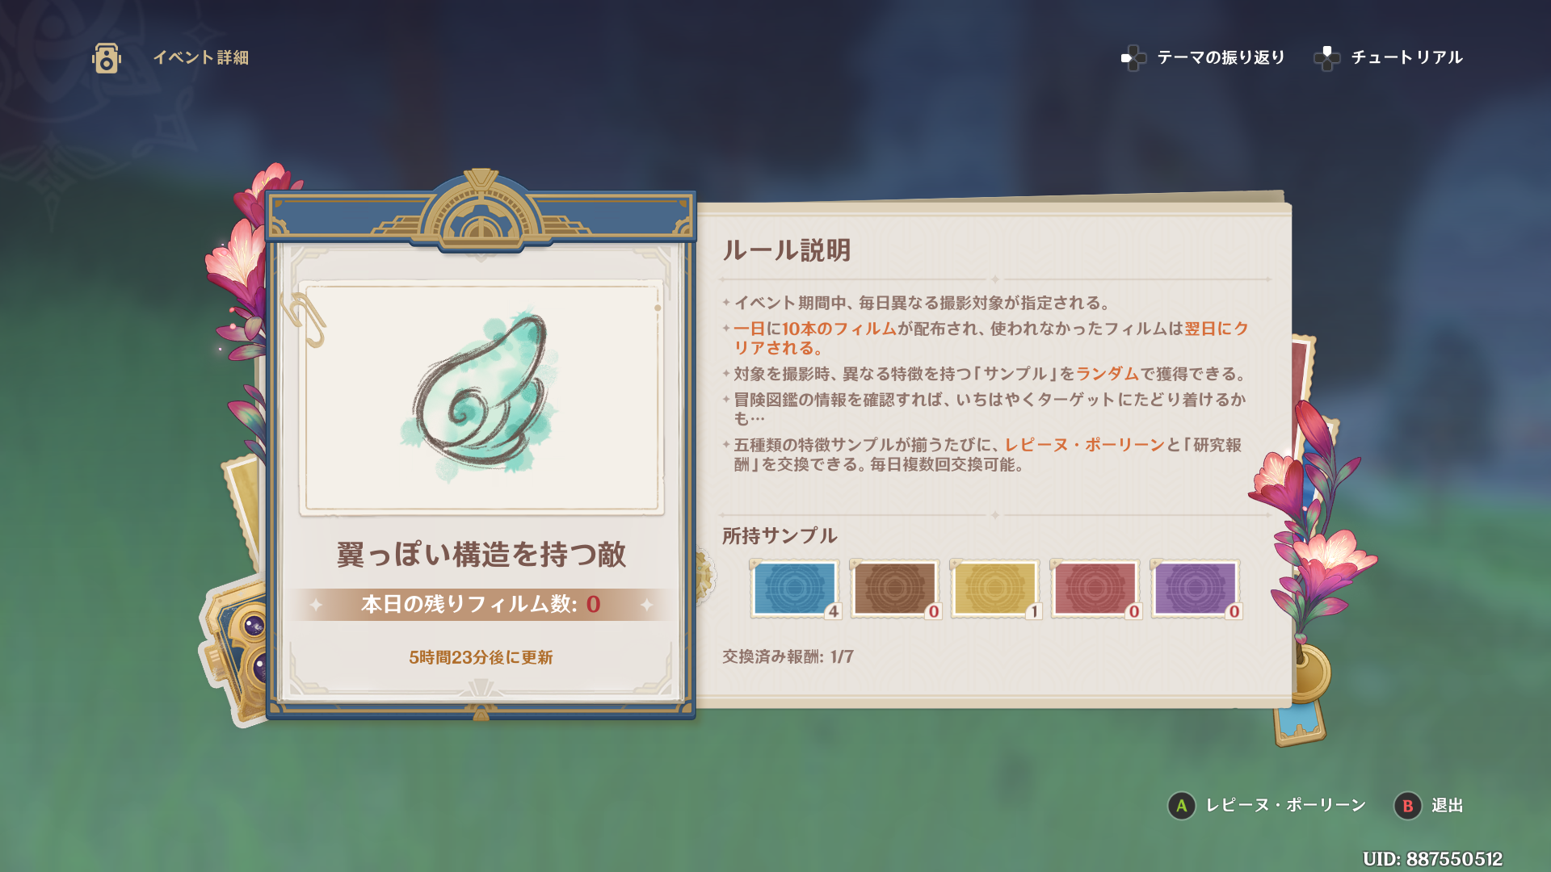The height and width of the screenshot is (872, 1551).
Task: Click the 交換済み報酬 1/7 progress text
Action: (788, 656)
